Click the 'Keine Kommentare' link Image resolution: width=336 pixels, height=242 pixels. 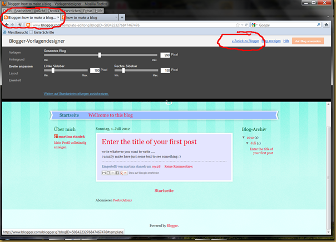(179, 167)
